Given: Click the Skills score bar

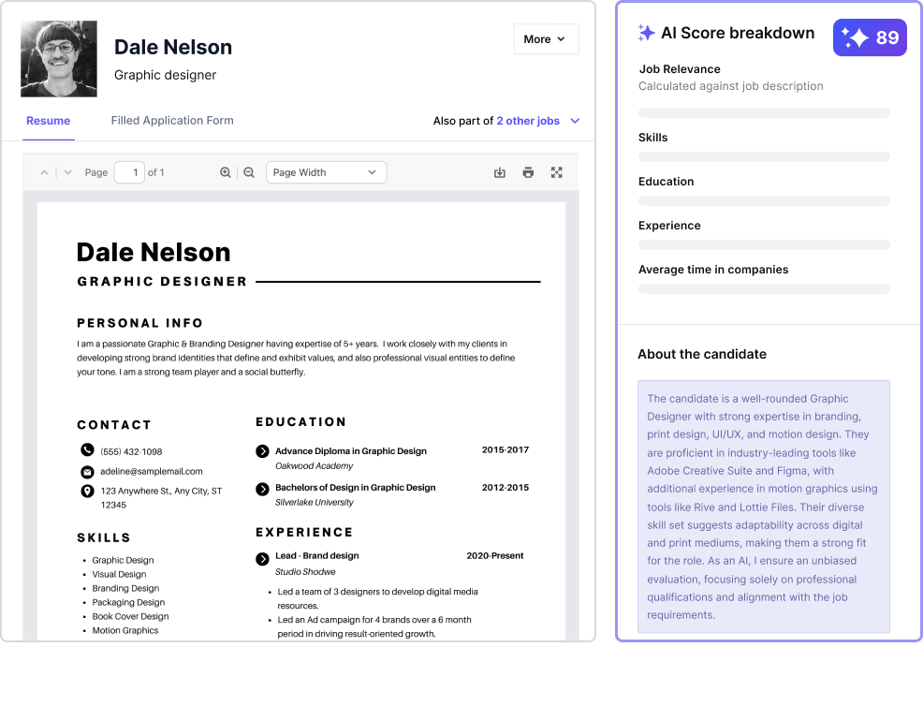Looking at the screenshot, I should (764, 156).
